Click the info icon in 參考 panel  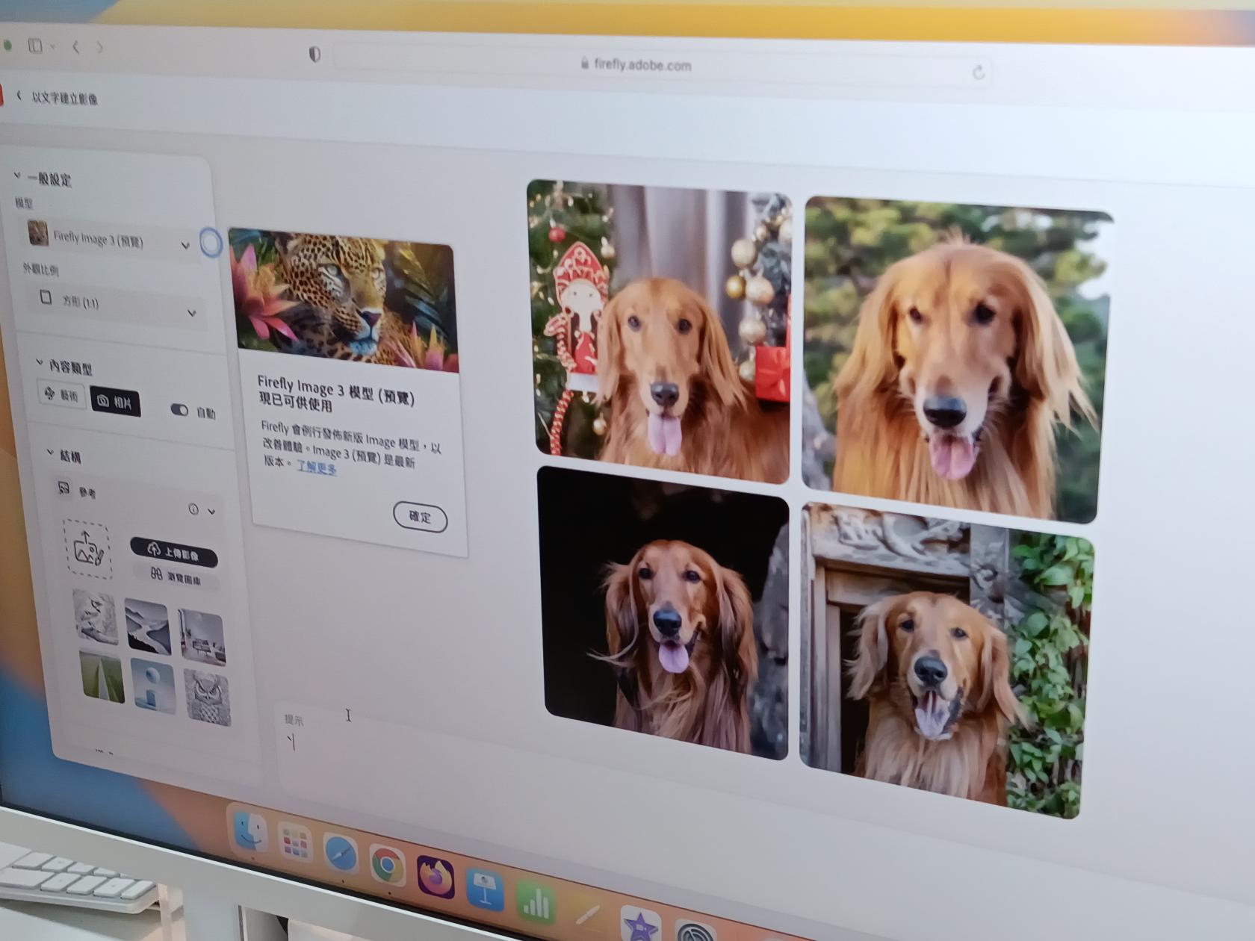tap(193, 509)
